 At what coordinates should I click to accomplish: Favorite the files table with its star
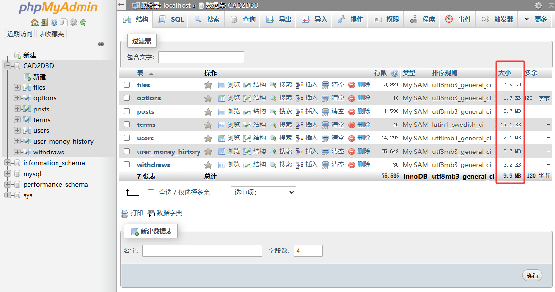(x=208, y=84)
